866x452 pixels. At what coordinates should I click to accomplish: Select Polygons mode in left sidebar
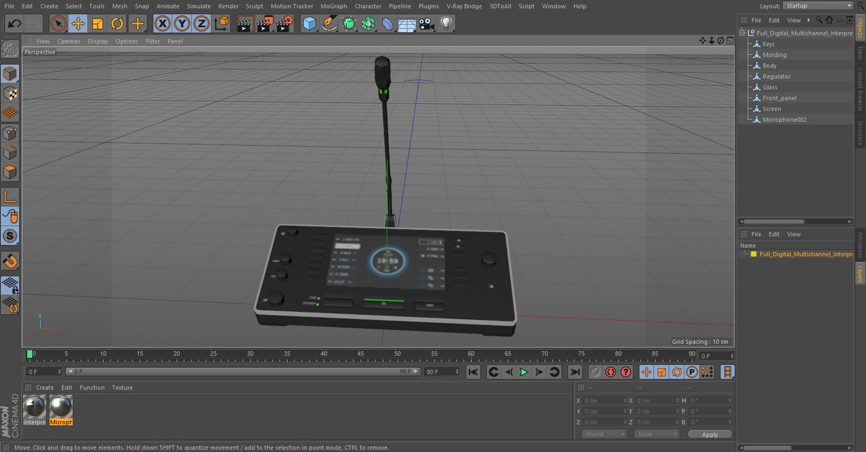pyautogui.click(x=10, y=172)
